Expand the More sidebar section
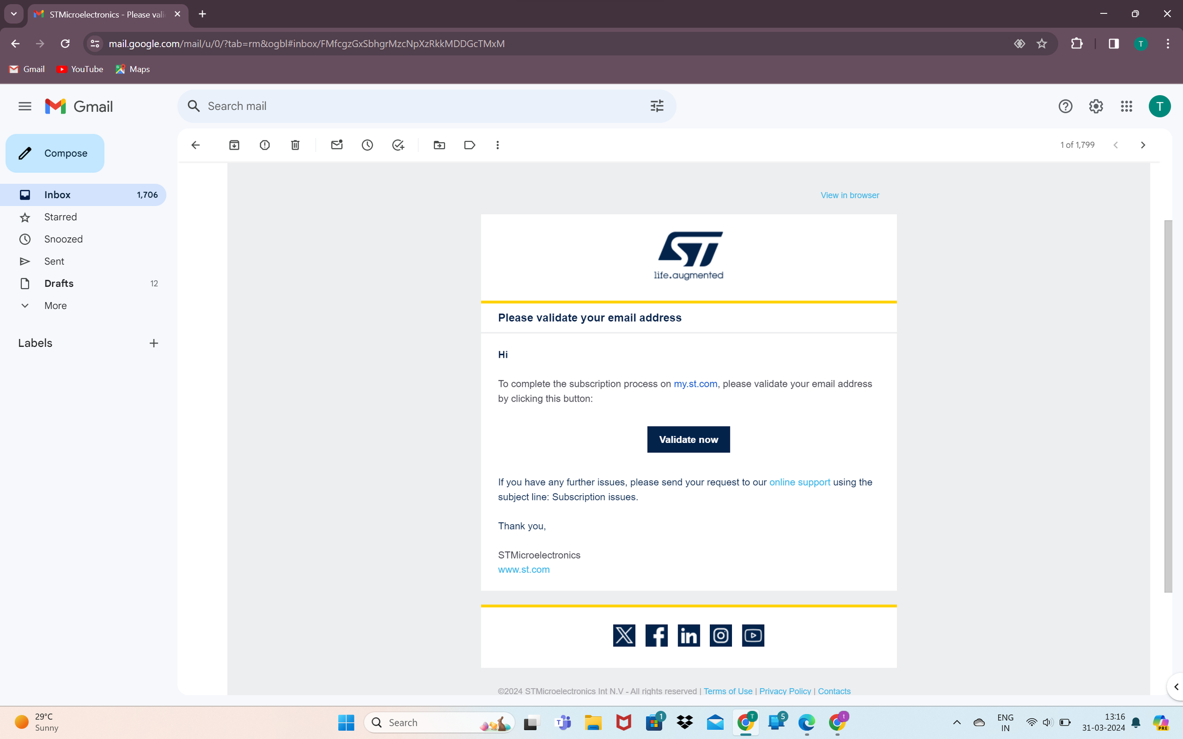Viewport: 1183px width, 739px height. 55,305
